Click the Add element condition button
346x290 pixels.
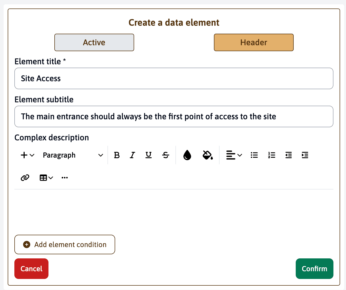point(65,244)
